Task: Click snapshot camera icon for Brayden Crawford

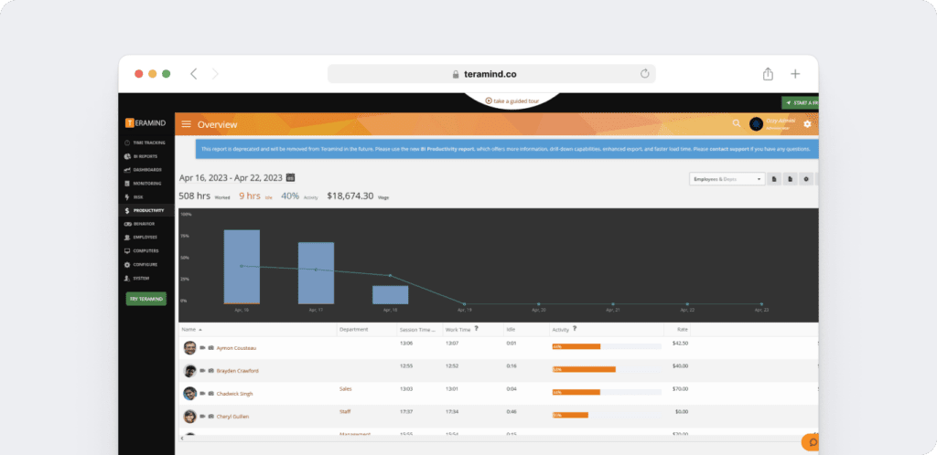Action: [211, 370]
